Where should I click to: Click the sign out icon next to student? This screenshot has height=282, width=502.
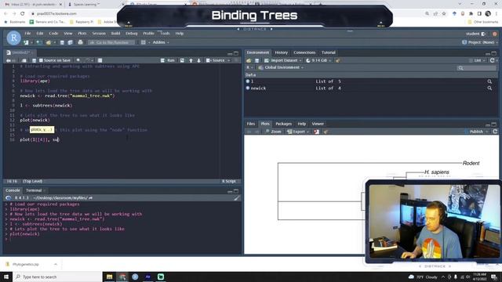(484, 34)
